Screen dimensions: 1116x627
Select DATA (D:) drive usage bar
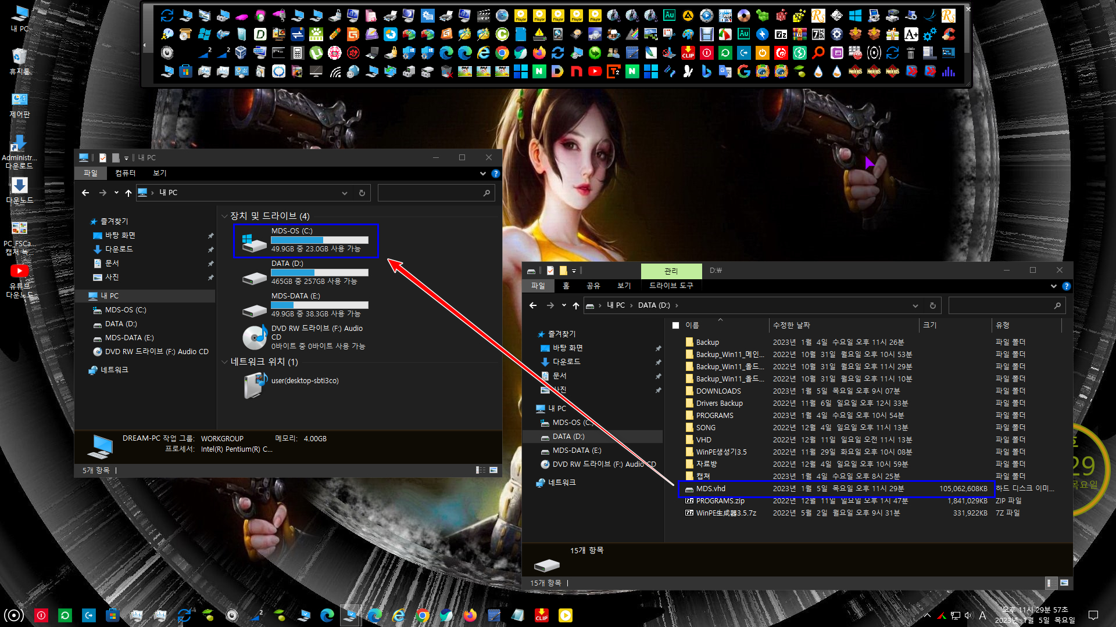(320, 272)
